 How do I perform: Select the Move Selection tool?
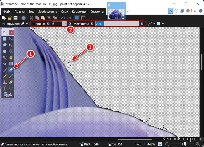[11, 45]
